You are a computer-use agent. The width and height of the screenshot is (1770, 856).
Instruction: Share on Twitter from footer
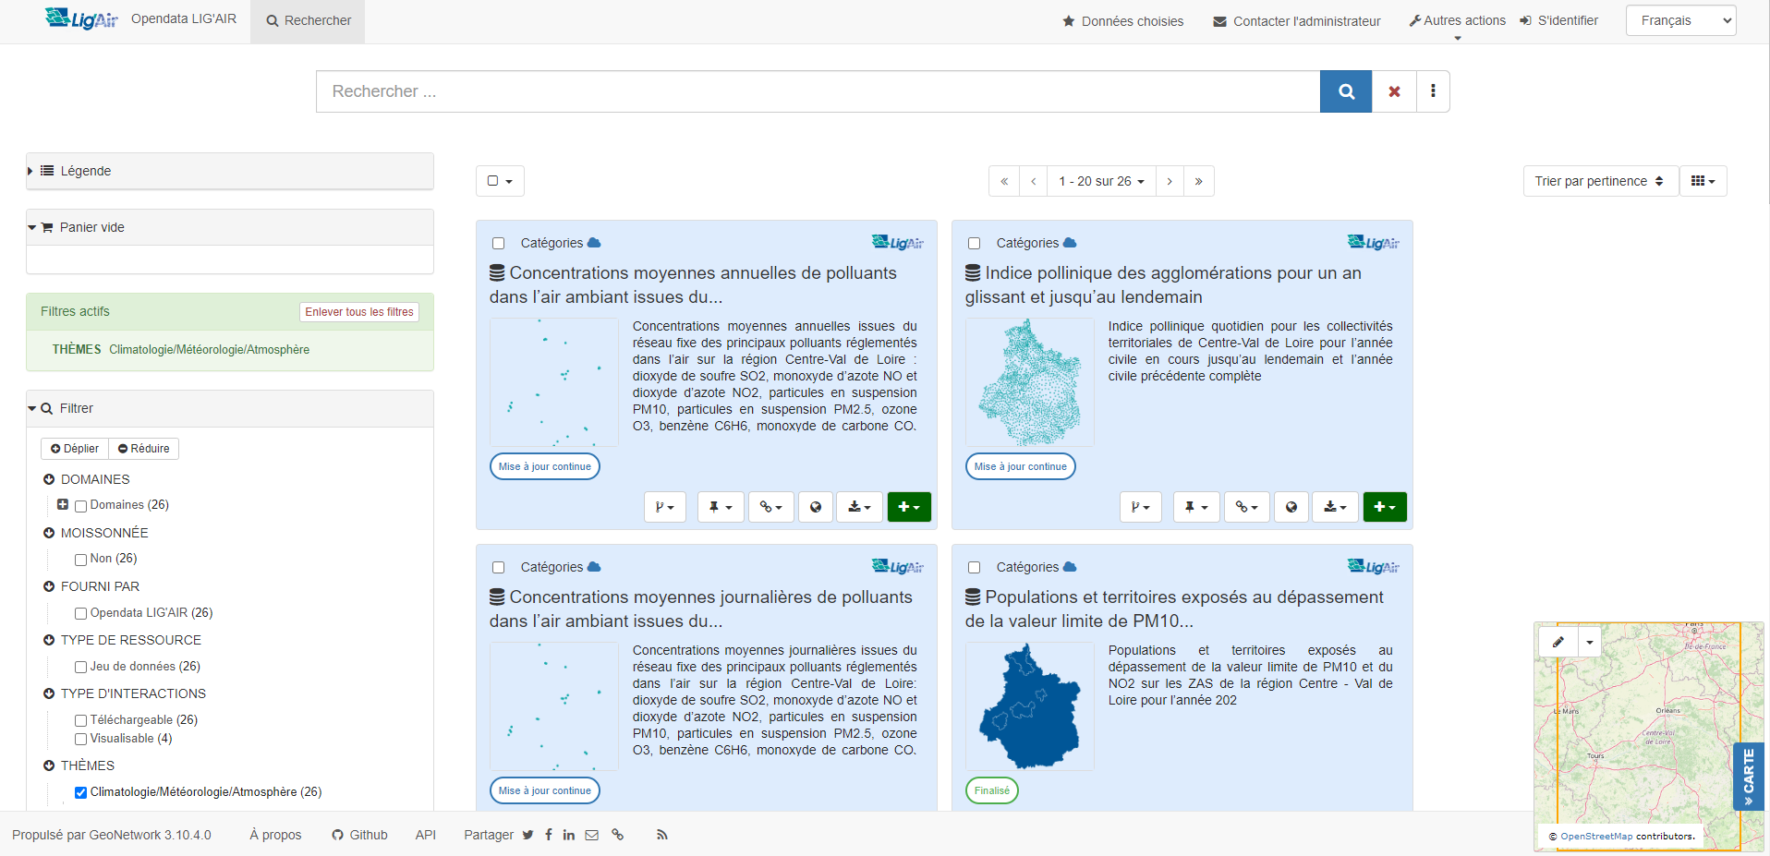coord(527,835)
